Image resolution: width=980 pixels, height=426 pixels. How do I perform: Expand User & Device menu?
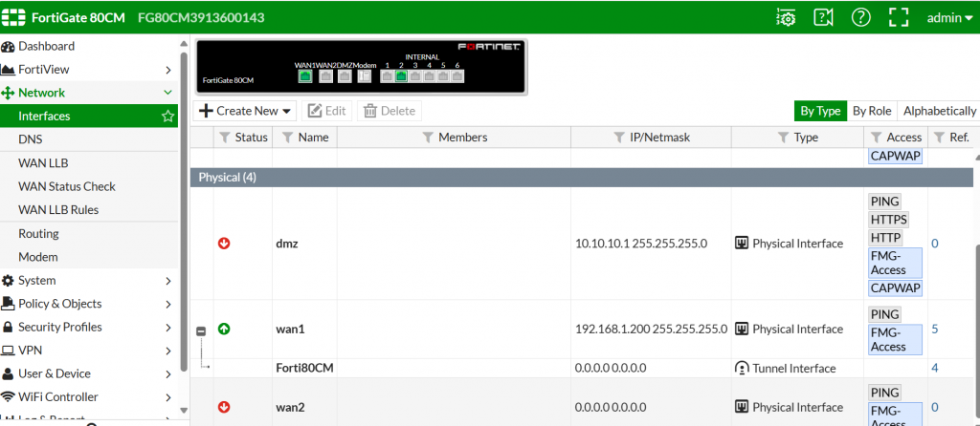click(89, 373)
